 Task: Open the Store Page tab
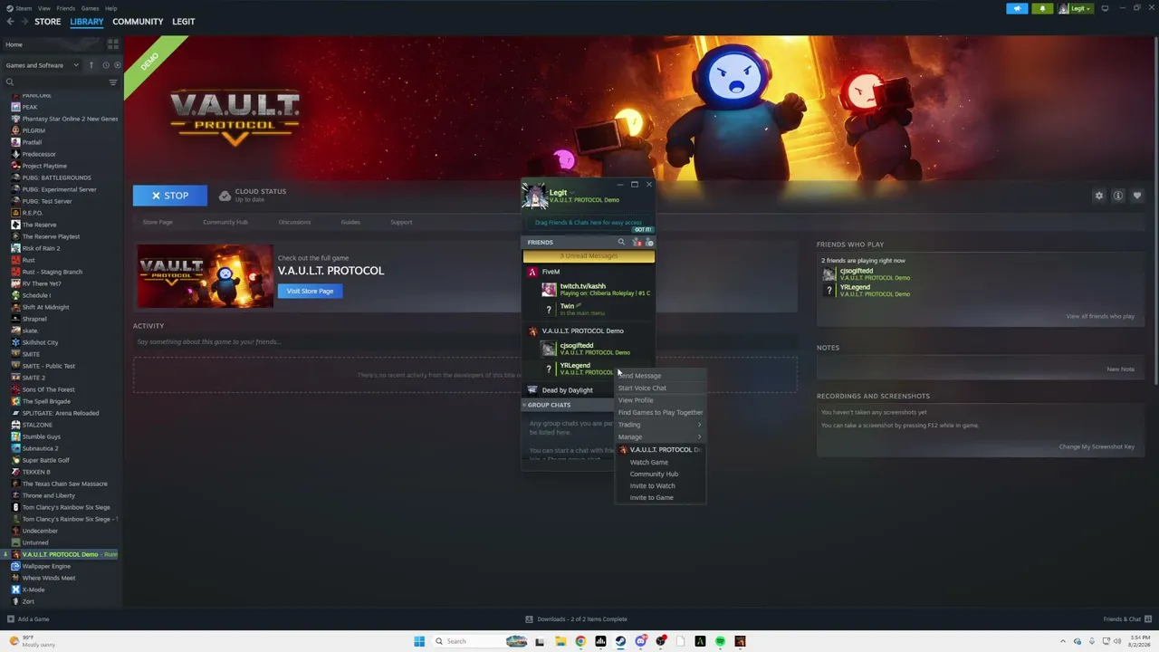click(x=158, y=222)
